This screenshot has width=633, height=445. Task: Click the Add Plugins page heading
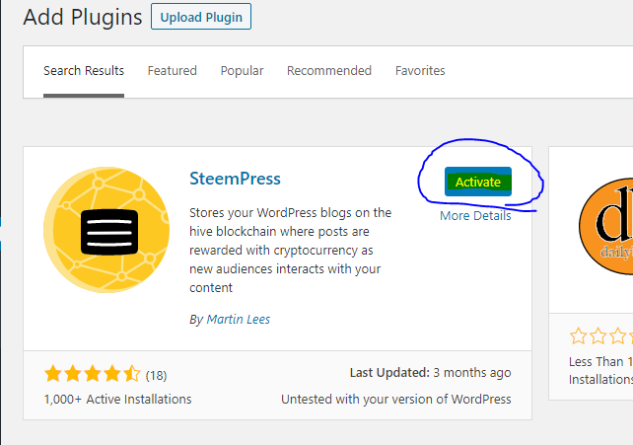[x=83, y=17]
